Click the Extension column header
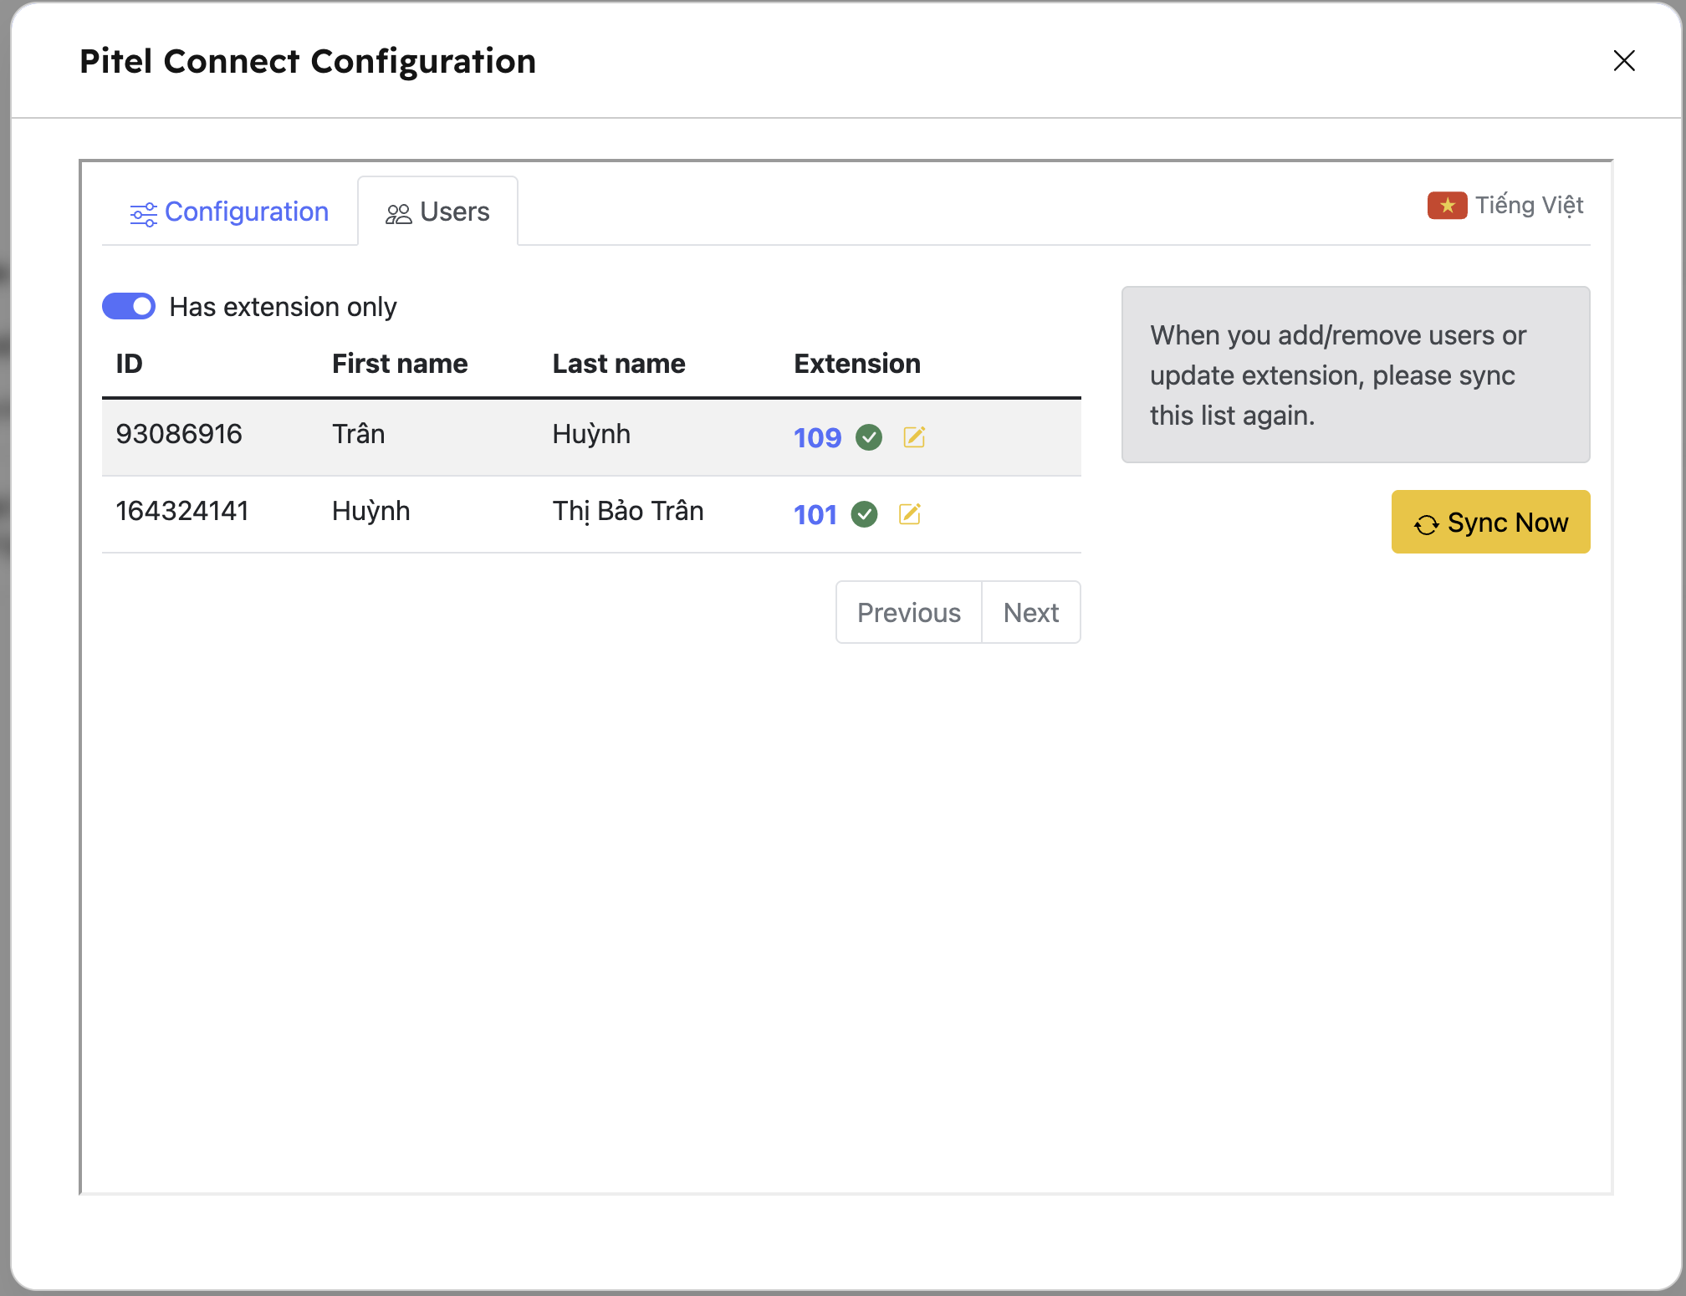 [857, 364]
